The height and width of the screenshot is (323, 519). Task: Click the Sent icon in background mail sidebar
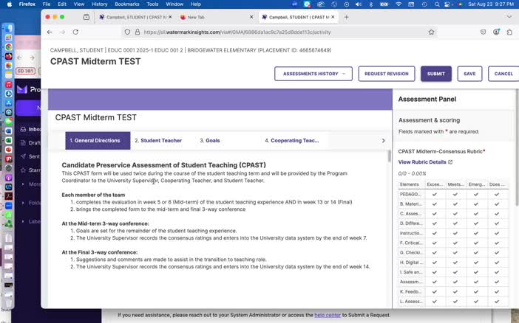(x=23, y=156)
